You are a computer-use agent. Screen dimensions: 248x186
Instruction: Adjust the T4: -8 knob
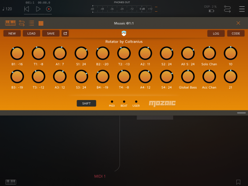[x=124, y=77]
